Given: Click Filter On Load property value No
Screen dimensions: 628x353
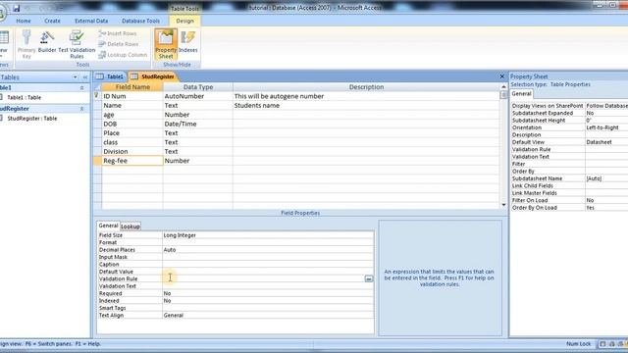Looking at the screenshot, I should click(x=606, y=200).
